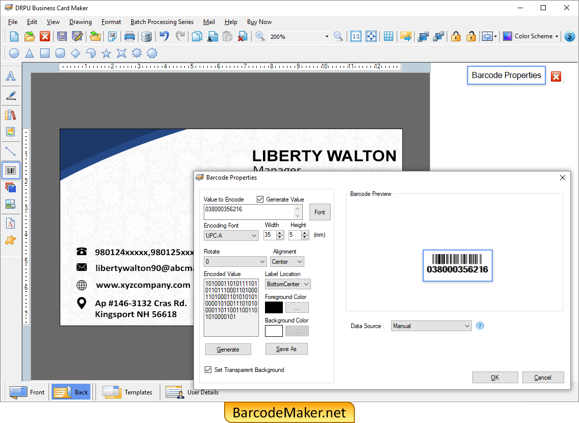Image resolution: width=579 pixels, height=423 pixels.
Task: Toggle Set Transparent Background checkbox
Action: tap(208, 369)
